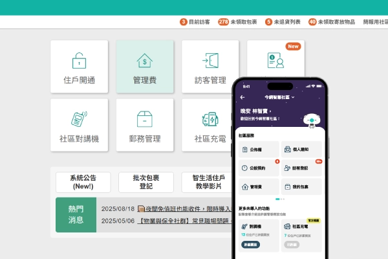Tap the dark button in the 對講機 card
Viewport: 388px width, 259px height.
250,245
